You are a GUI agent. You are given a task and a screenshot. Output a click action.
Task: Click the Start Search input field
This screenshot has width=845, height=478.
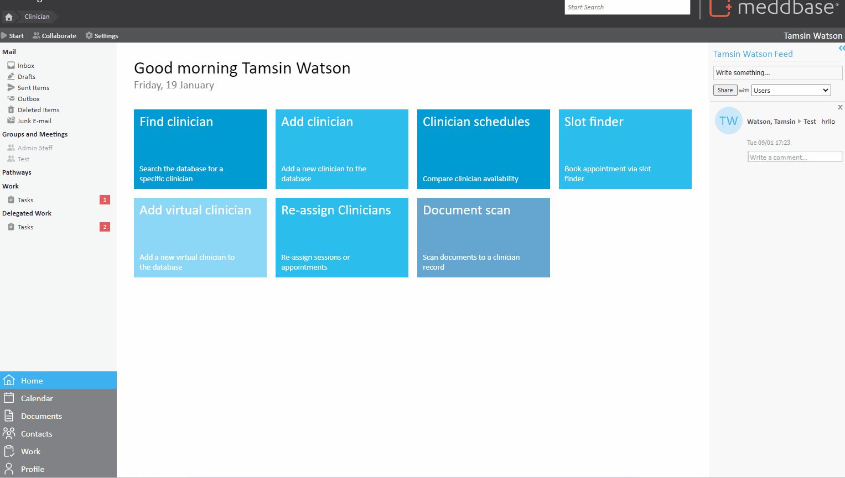[627, 7]
